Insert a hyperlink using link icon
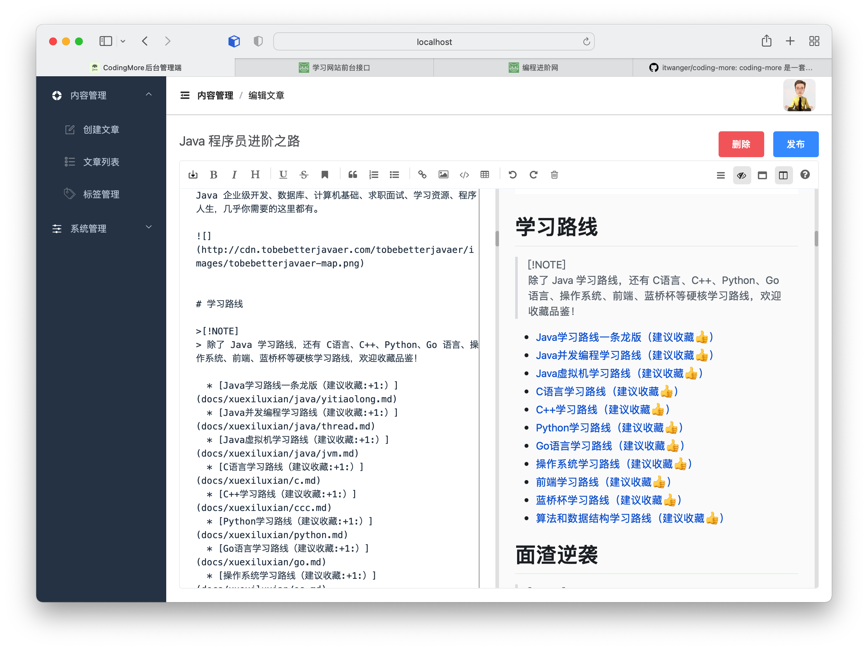This screenshot has height=650, width=868. tap(422, 175)
